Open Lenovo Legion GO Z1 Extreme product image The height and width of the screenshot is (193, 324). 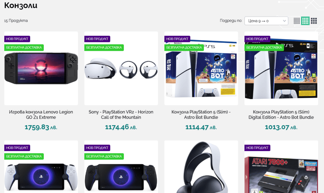[x=41, y=68]
